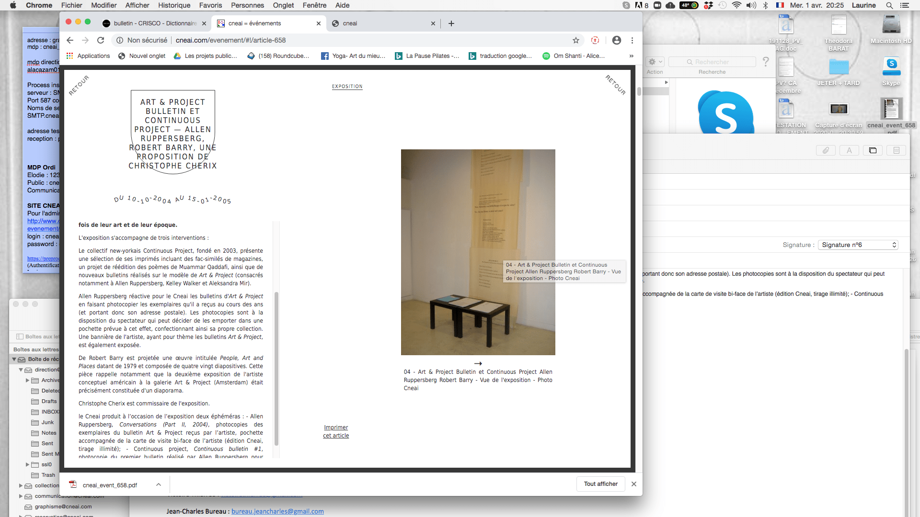Screen dimensions: 920x517
Task: Click the next image arrow under photo
Action: [x=478, y=363]
